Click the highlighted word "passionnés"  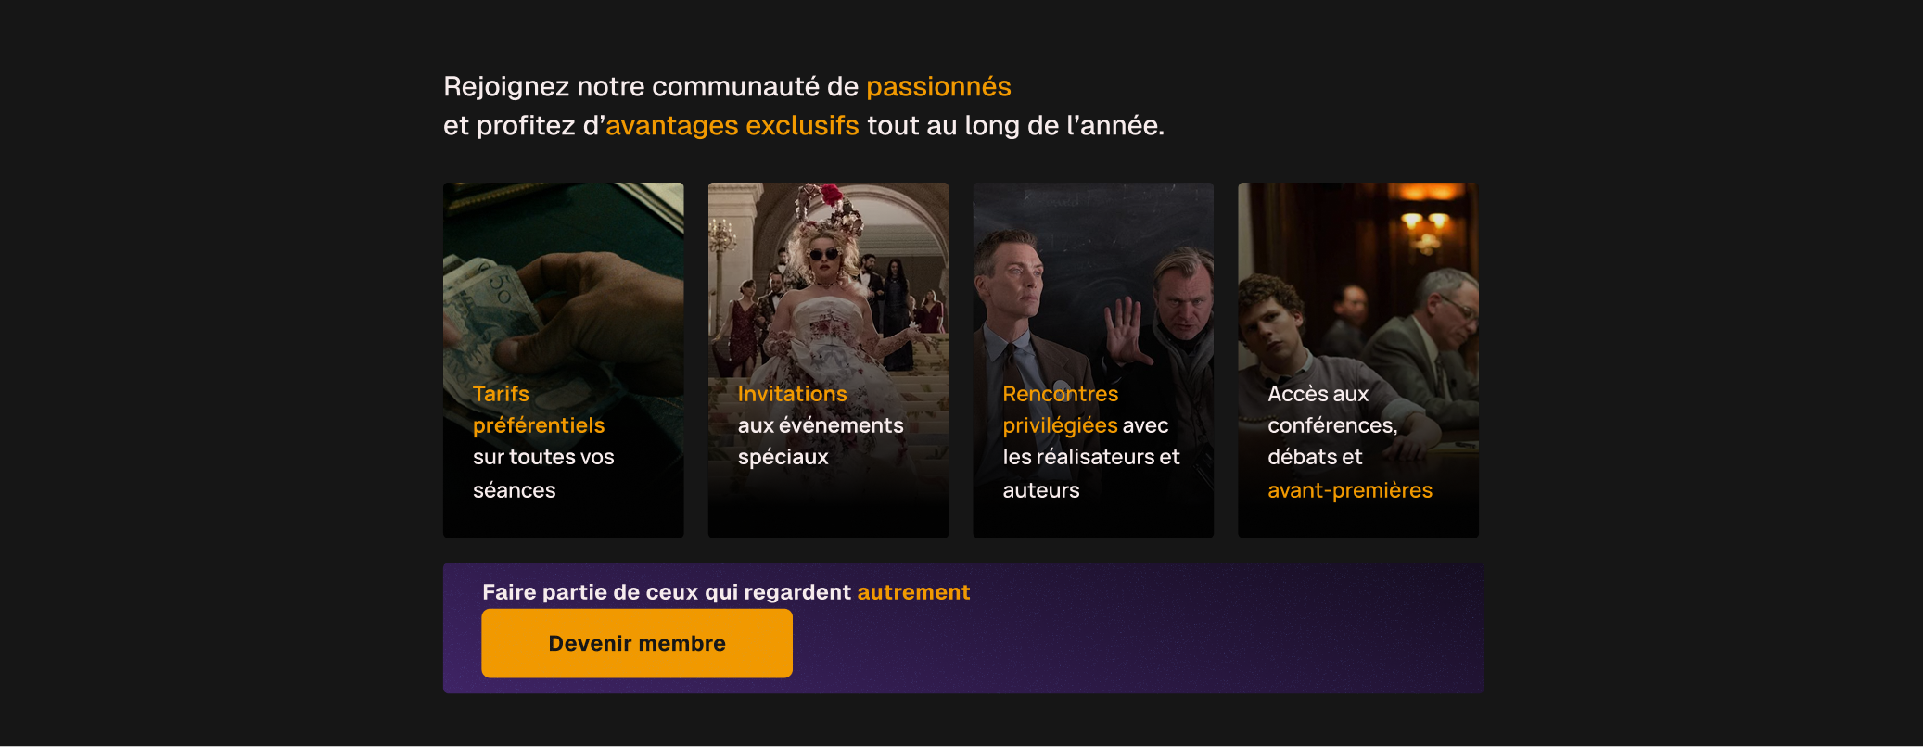point(938,86)
